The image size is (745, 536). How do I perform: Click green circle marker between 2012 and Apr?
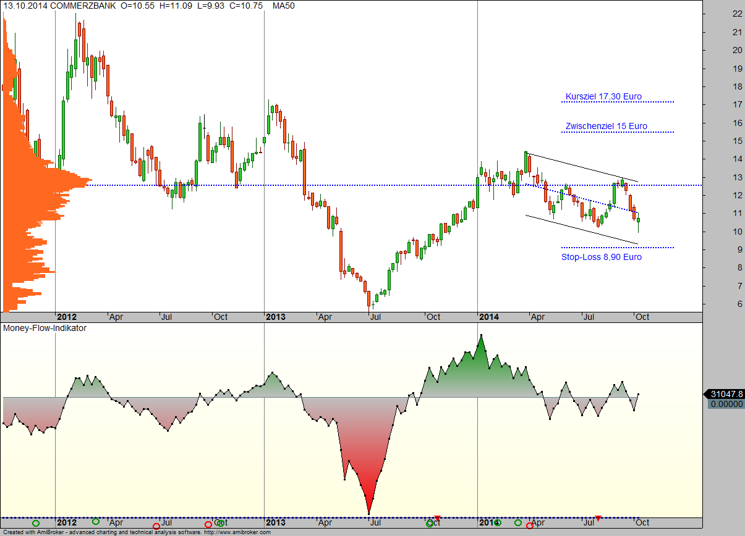96,522
